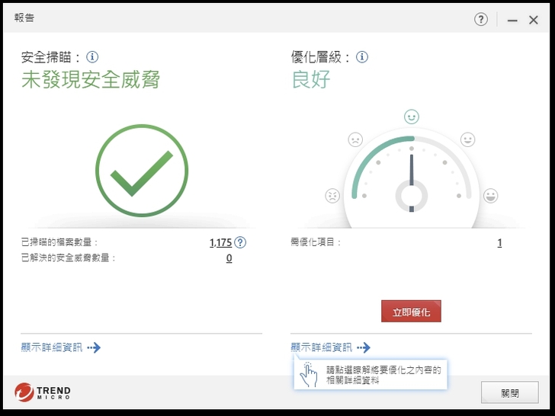The height and width of the screenshot is (416, 555).
Task: Click the optimization gauge needle dial
Action: coord(412,181)
